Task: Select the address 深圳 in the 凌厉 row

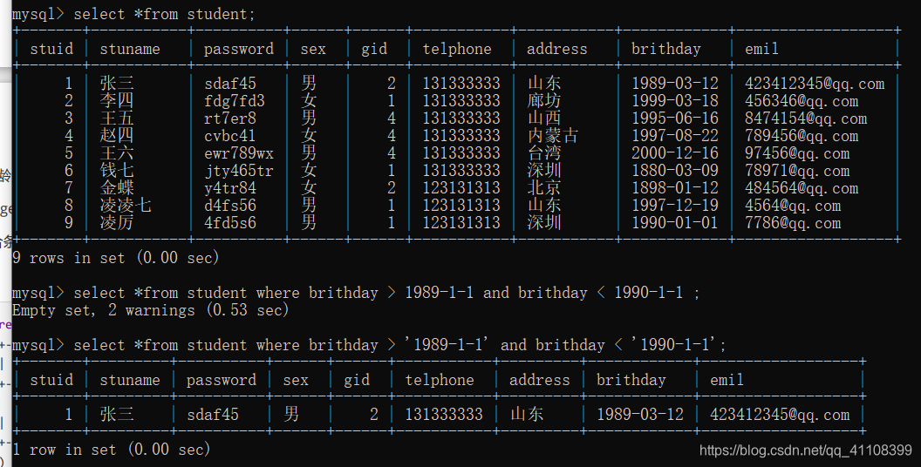Action: [544, 222]
